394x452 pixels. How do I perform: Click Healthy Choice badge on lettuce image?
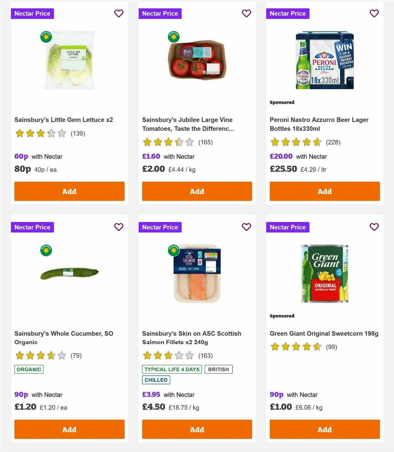[x=47, y=37]
